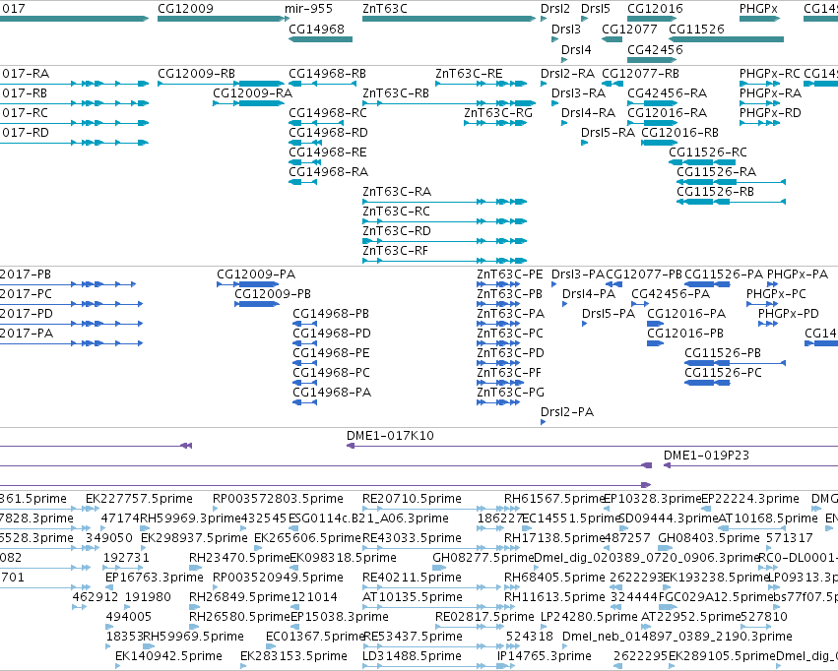Click the CG42456 gene label in top track
The height and width of the screenshot is (671, 838).
655,50
